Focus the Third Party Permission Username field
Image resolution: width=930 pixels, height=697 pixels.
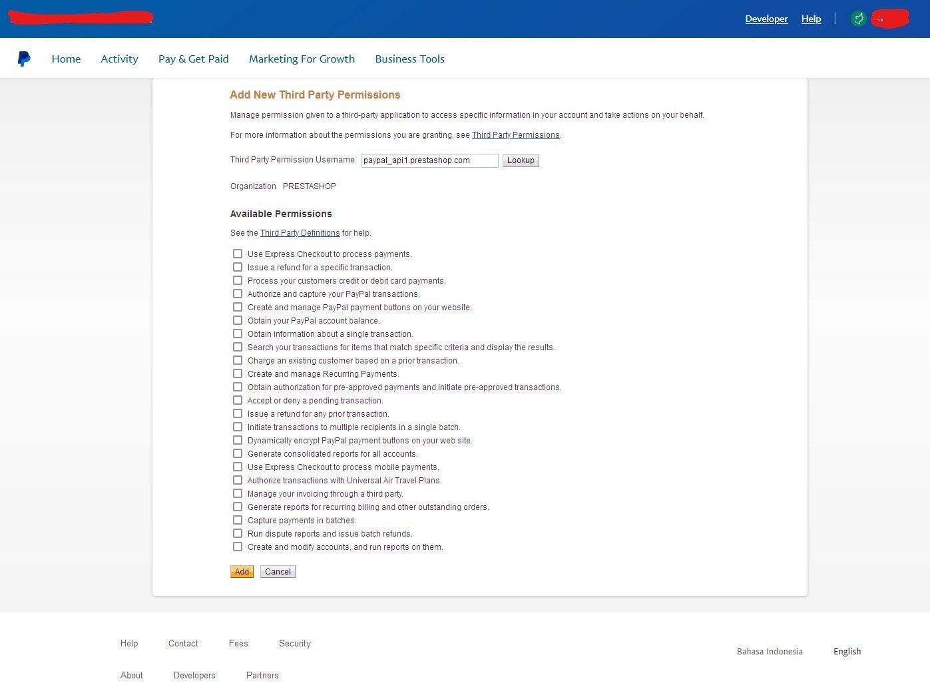pyautogui.click(x=430, y=160)
